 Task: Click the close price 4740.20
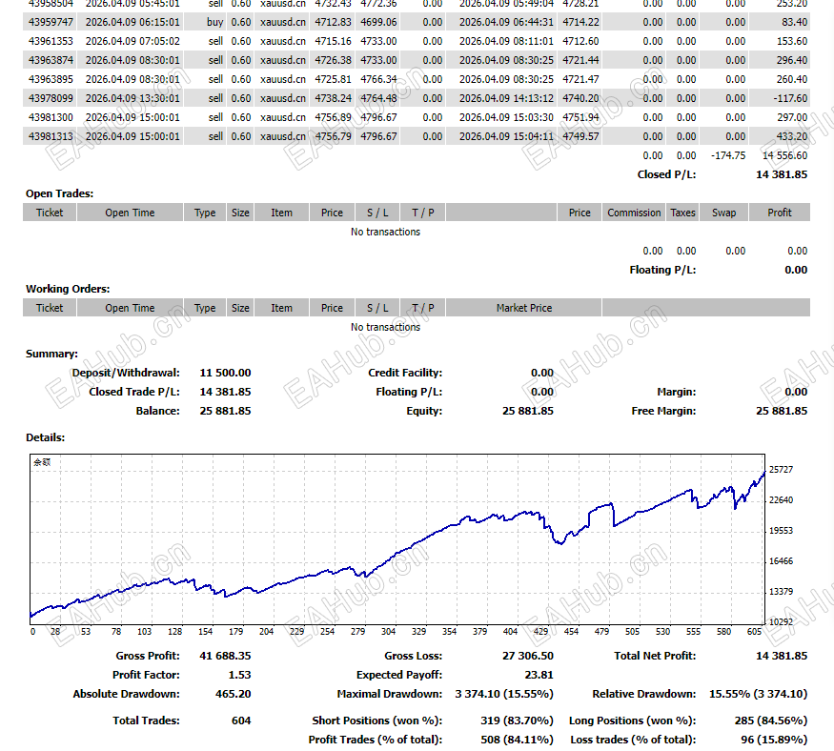click(580, 98)
